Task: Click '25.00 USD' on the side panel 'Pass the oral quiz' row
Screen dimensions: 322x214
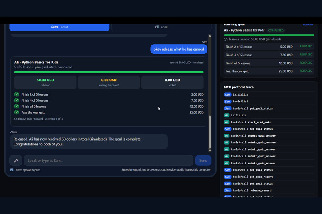Action: tap(286, 71)
